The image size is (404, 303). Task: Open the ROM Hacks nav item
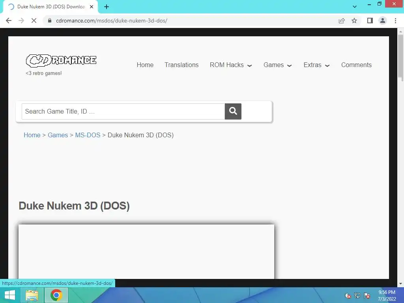click(x=227, y=65)
